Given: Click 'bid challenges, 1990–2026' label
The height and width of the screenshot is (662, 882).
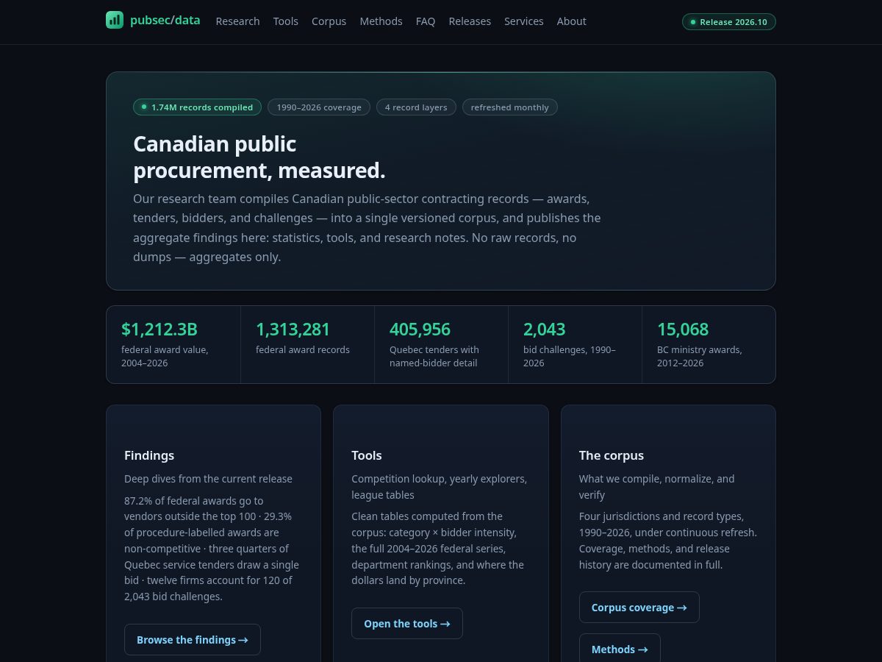Looking at the screenshot, I should (570, 357).
